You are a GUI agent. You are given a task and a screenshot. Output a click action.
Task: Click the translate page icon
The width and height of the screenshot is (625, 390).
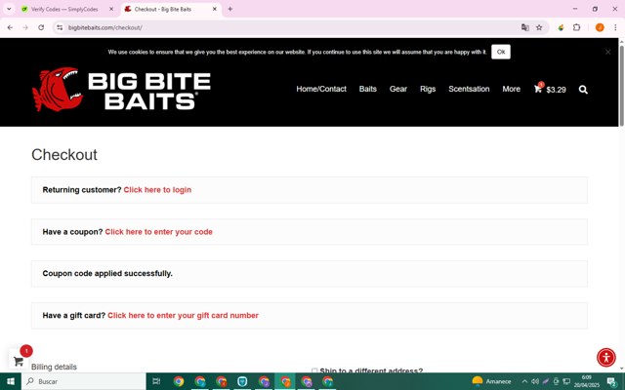pyautogui.click(x=525, y=27)
